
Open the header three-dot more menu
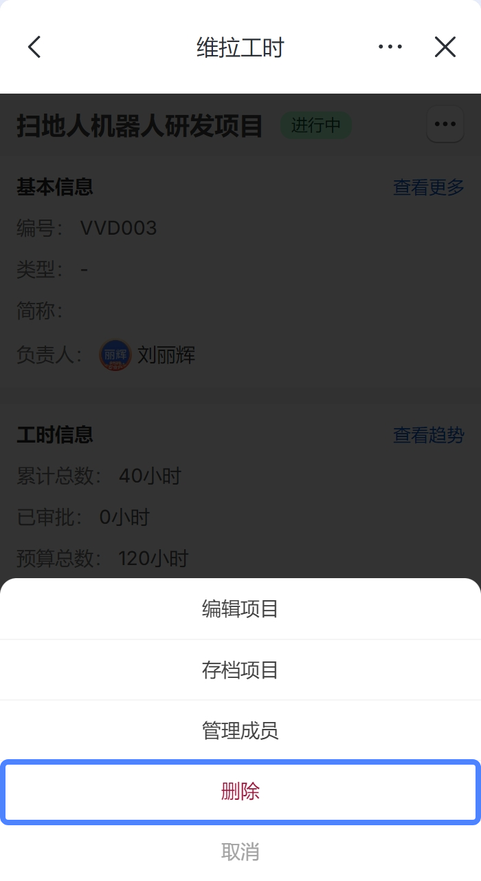[390, 47]
